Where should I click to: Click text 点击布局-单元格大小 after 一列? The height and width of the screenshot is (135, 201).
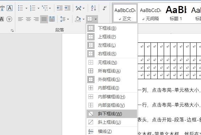point(175,90)
